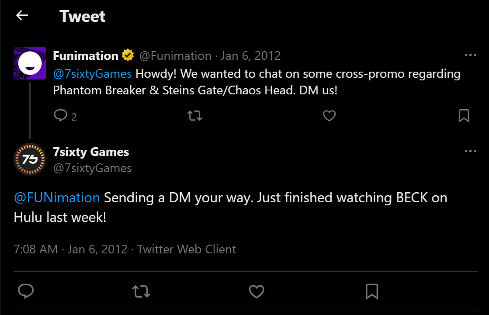Screen dimensions: 489x315
Task: Like the 7sixty Games tweet
Action: tap(257, 291)
